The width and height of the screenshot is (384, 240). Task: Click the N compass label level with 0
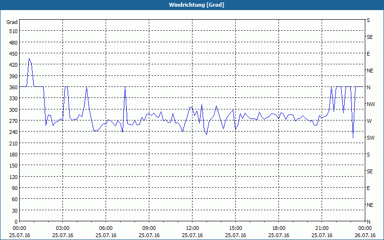[x=369, y=222]
